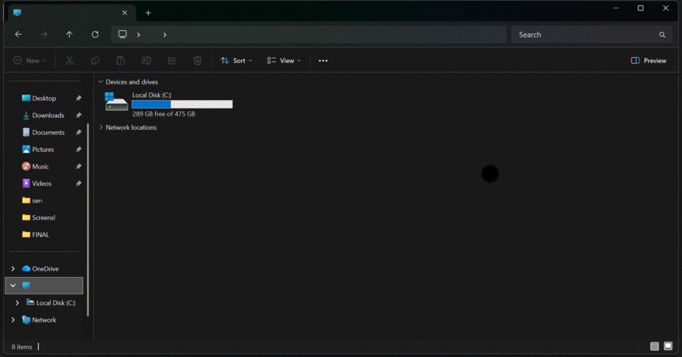This screenshot has width=682, height=357.
Task: Expand the Network locations group
Action: [x=101, y=127]
